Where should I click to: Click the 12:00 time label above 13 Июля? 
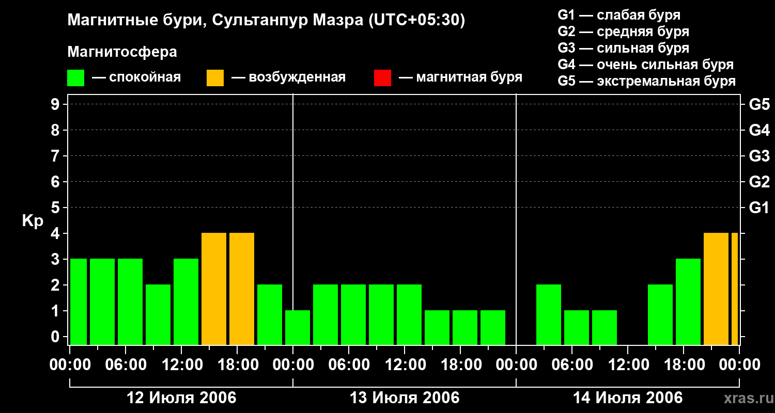pyautogui.click(x=405, y=365)
